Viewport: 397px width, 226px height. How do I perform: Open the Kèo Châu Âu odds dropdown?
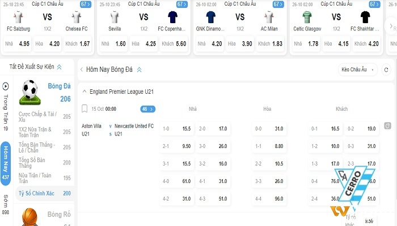358,69
